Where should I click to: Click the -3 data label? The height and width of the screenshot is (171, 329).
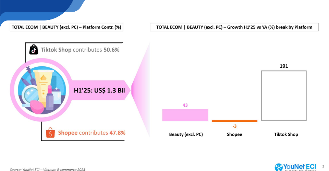[234, 126]
